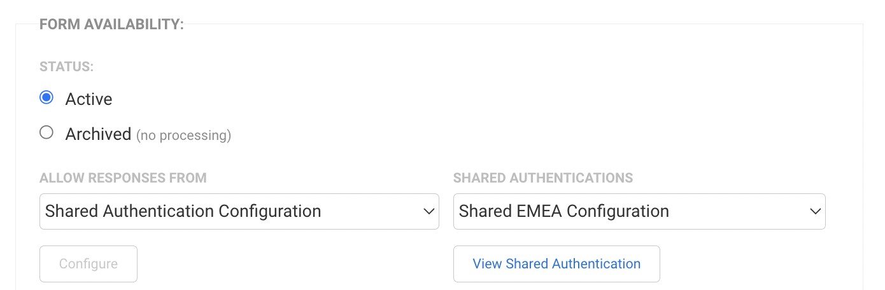Click the View Shared Authentication button
The width and height of the screenshot is (885, 290).
(x=556, y=264)
